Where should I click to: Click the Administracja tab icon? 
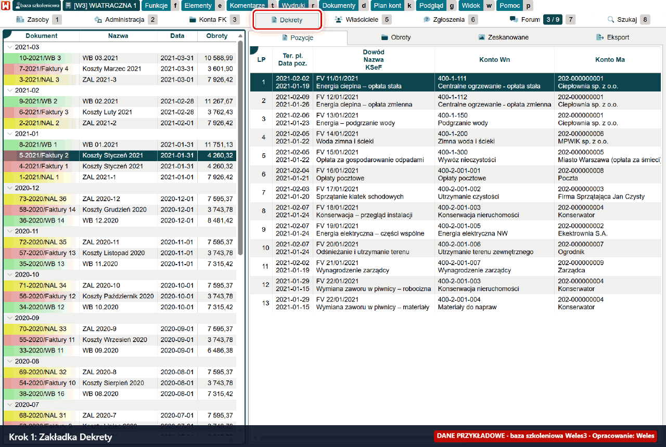(98, 20)
